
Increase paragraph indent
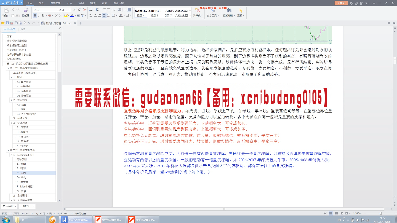(109, 10)
